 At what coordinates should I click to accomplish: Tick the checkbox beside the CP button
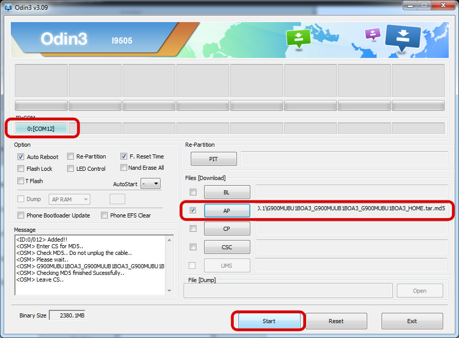click(x=193, y=229)
